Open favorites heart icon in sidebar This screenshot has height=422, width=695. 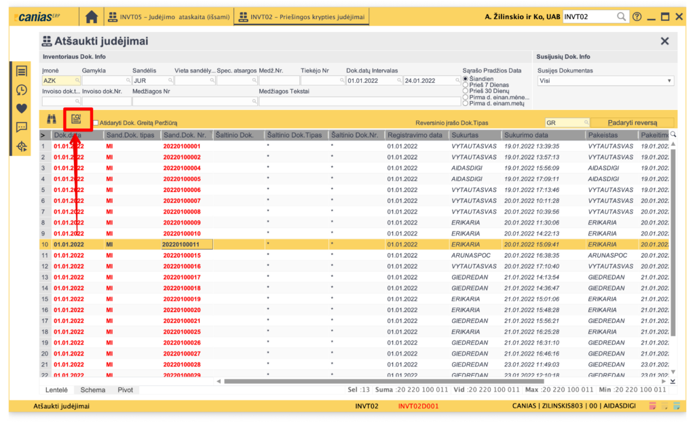[22, 108]
